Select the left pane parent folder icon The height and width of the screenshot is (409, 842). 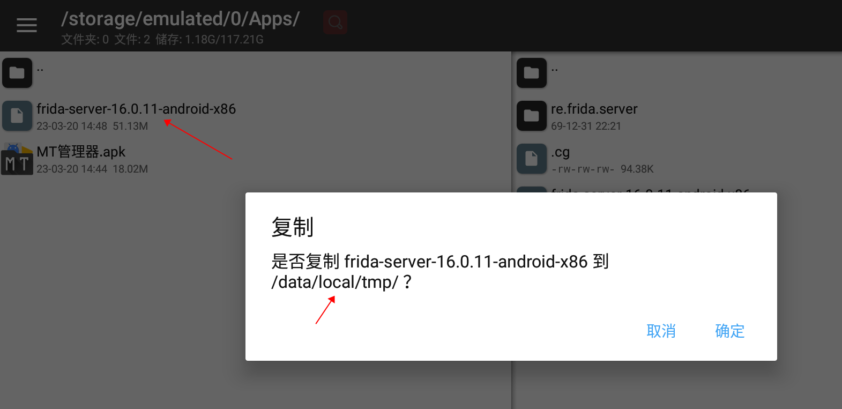[x=17, y=73]
